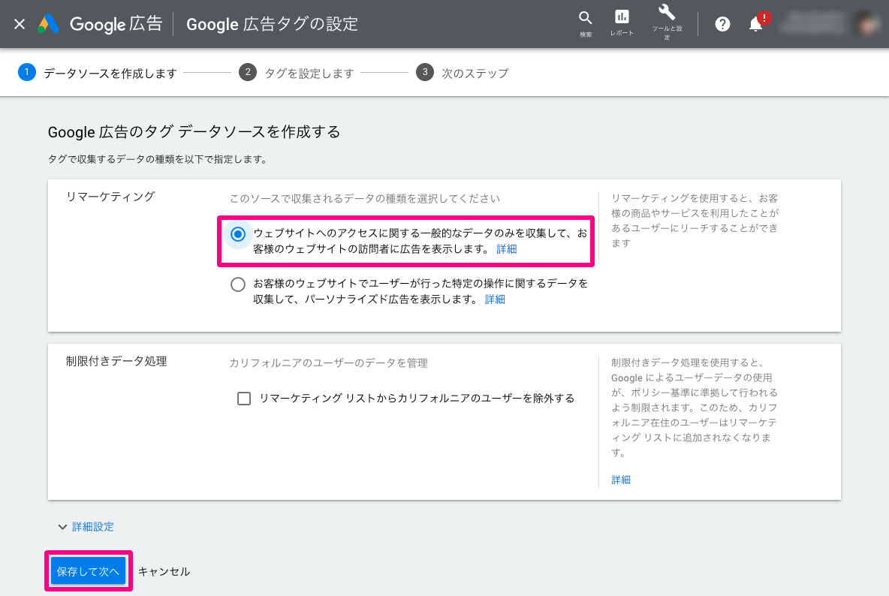Click the リマーケティング section label
The image size is (889, 596).
pyautogui.click(x=110, y=197)
